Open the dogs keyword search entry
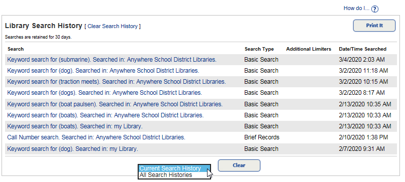Image resolution: width=405 pixels, height=182 pixels. tap(105, 93)
